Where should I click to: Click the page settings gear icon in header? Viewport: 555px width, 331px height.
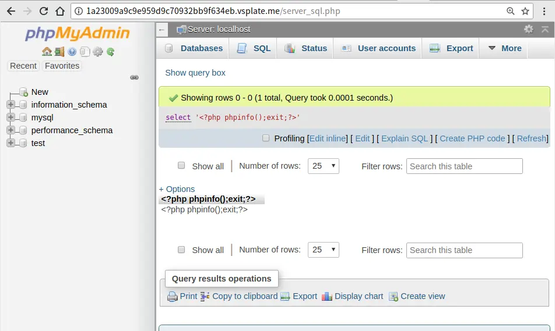528,29
